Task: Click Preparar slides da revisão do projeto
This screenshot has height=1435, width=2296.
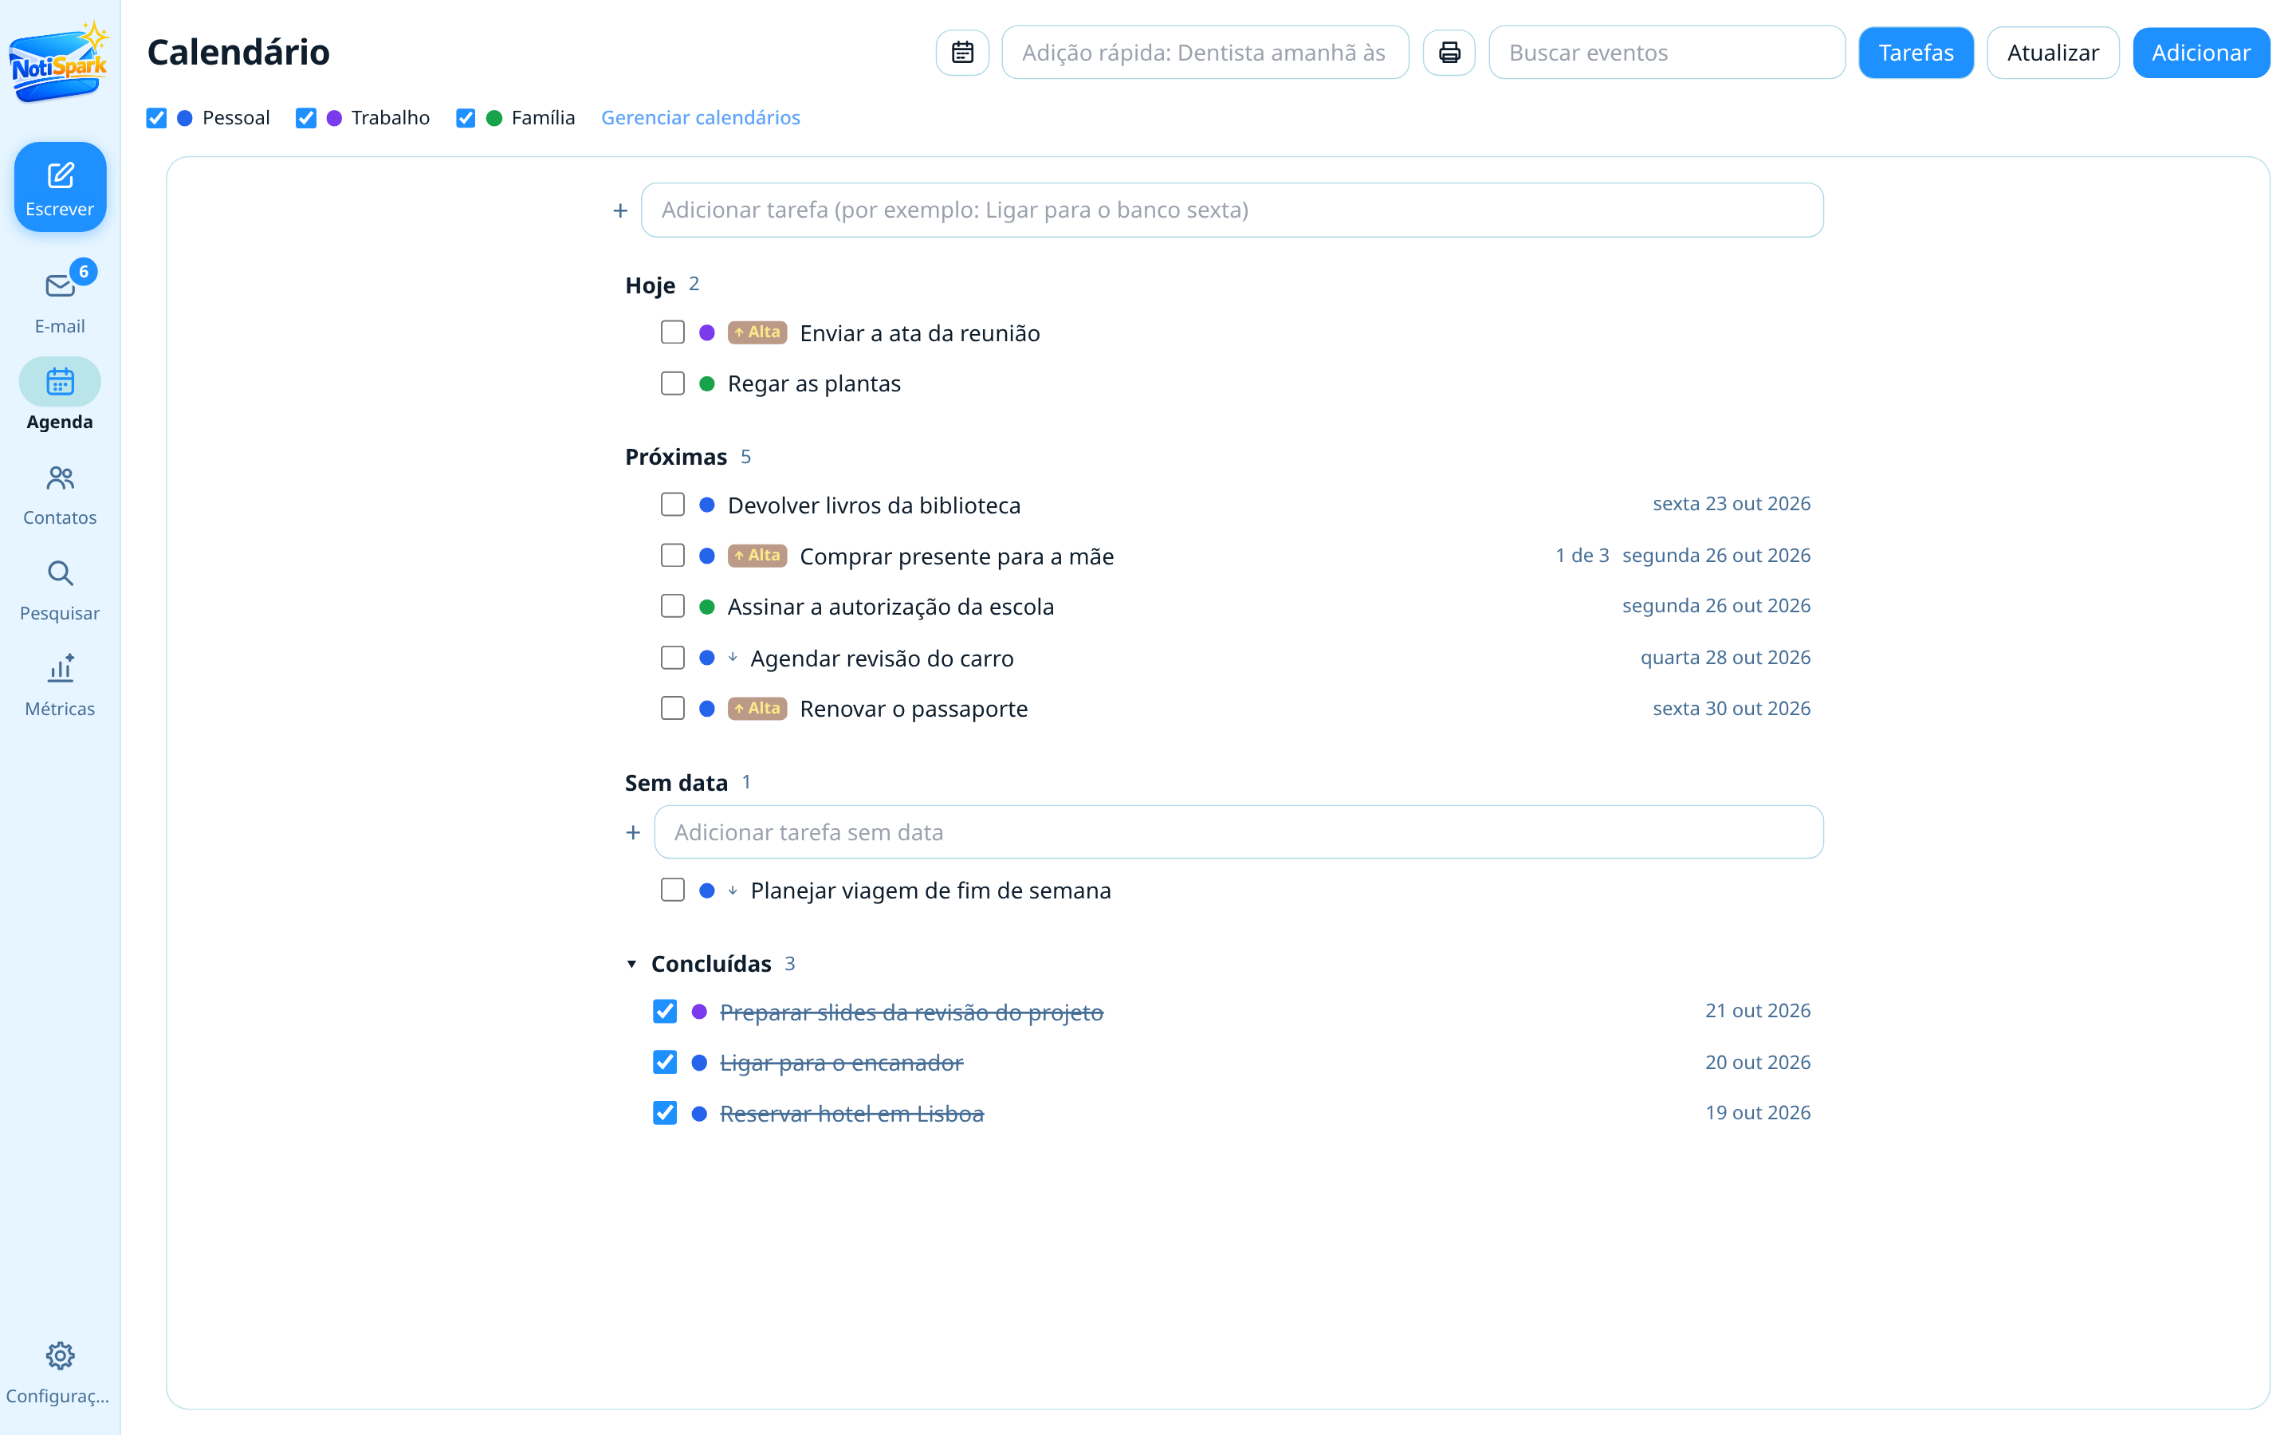Action: 912,1012
